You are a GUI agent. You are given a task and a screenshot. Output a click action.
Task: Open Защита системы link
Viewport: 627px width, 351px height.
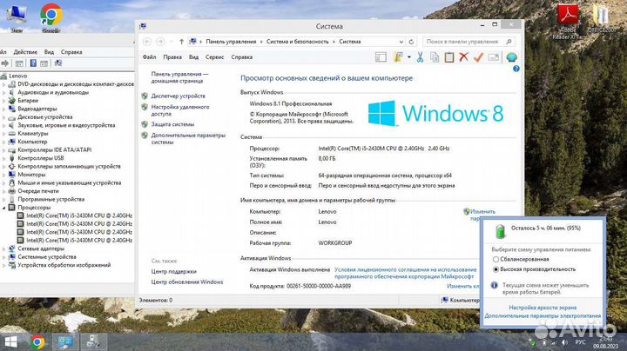coord(172,124)
